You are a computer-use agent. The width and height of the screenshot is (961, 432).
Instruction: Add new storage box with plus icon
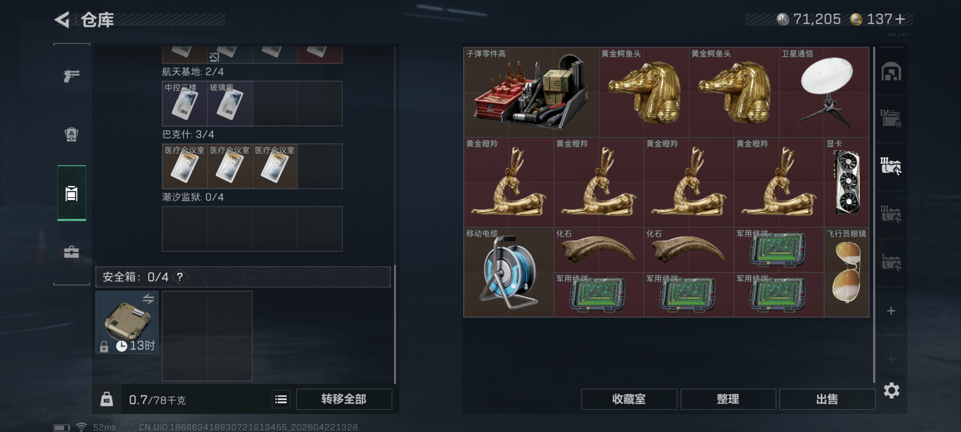point(891,311)
